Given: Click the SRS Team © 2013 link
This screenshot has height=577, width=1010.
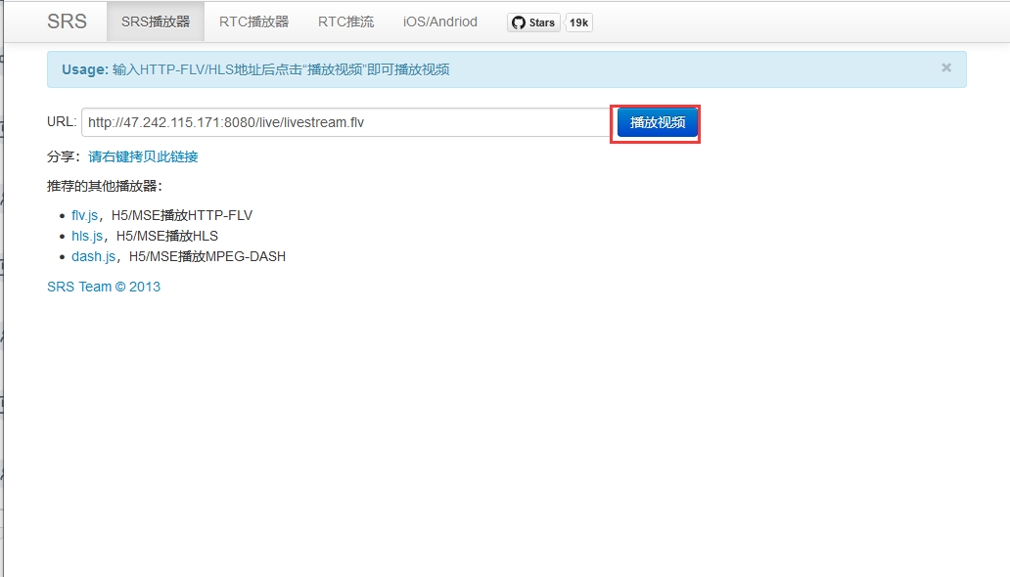Looking at the screenshot, I should pos(104,287).
